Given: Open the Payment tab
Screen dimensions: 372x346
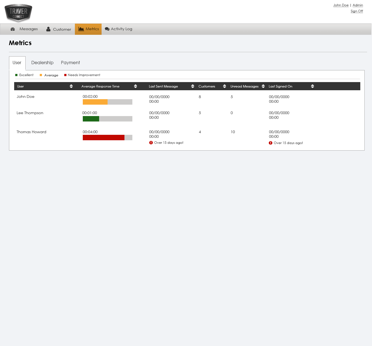Looking at the screenshot, I should [x=70, y=63].
